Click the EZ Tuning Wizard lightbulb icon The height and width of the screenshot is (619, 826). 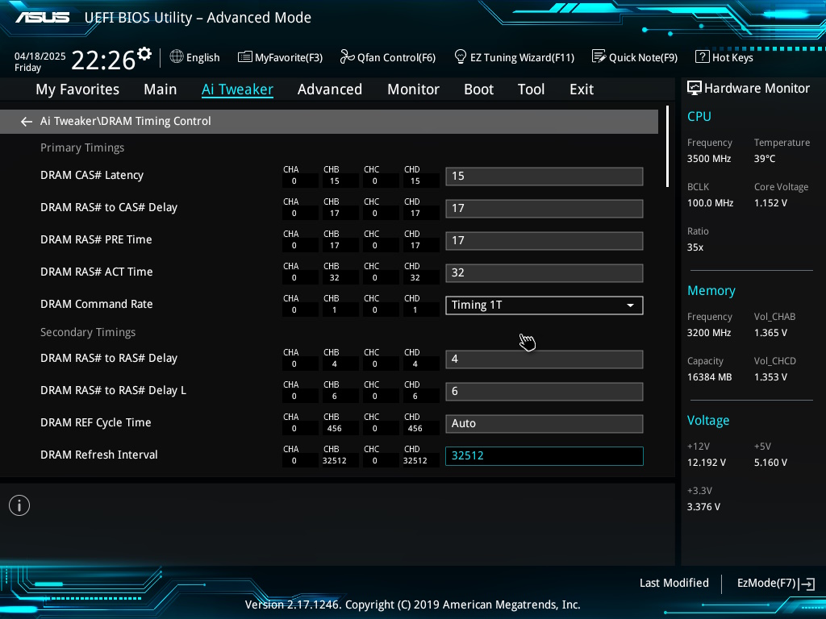point(460,56)
